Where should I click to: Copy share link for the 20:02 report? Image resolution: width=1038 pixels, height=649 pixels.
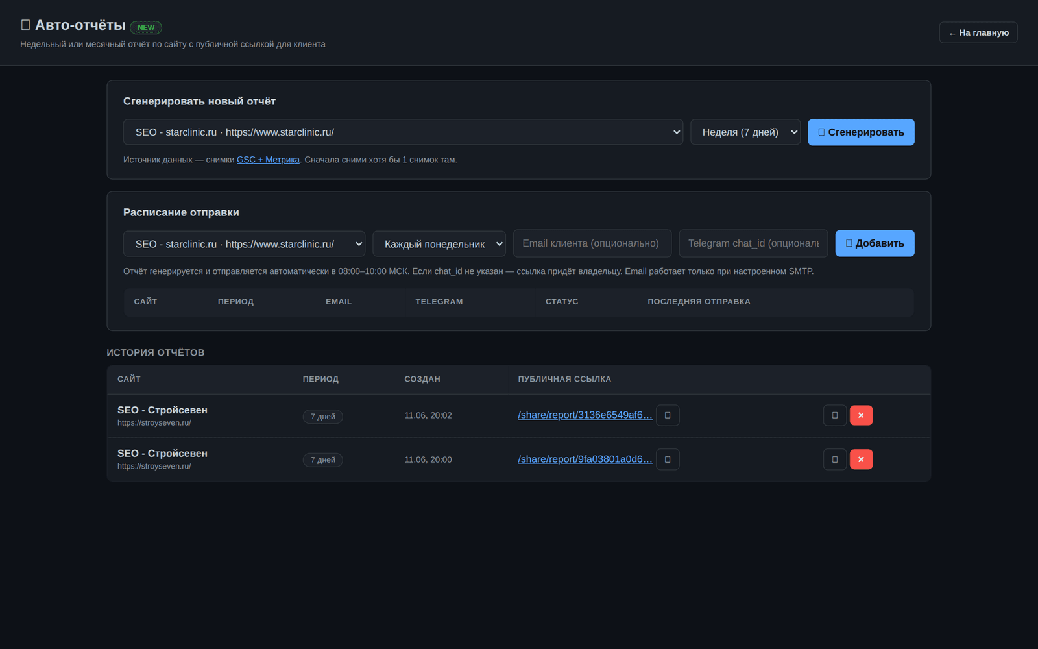(x=668, y=415)
